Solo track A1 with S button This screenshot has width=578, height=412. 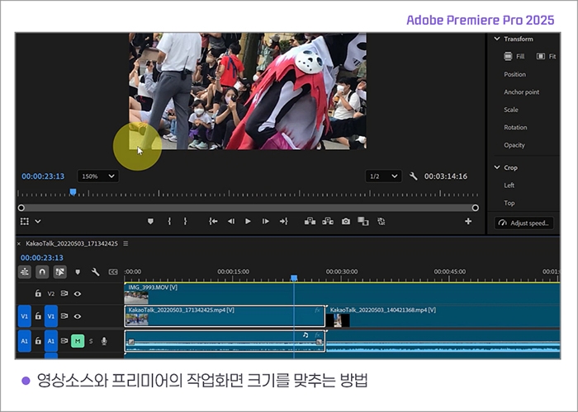91,341
